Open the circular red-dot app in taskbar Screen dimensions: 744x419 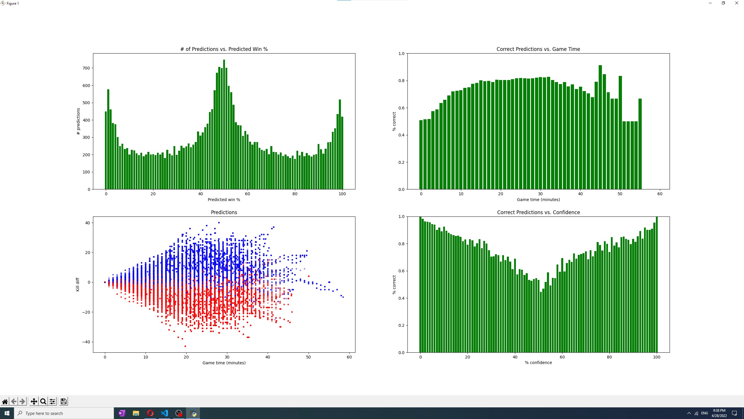179,413
